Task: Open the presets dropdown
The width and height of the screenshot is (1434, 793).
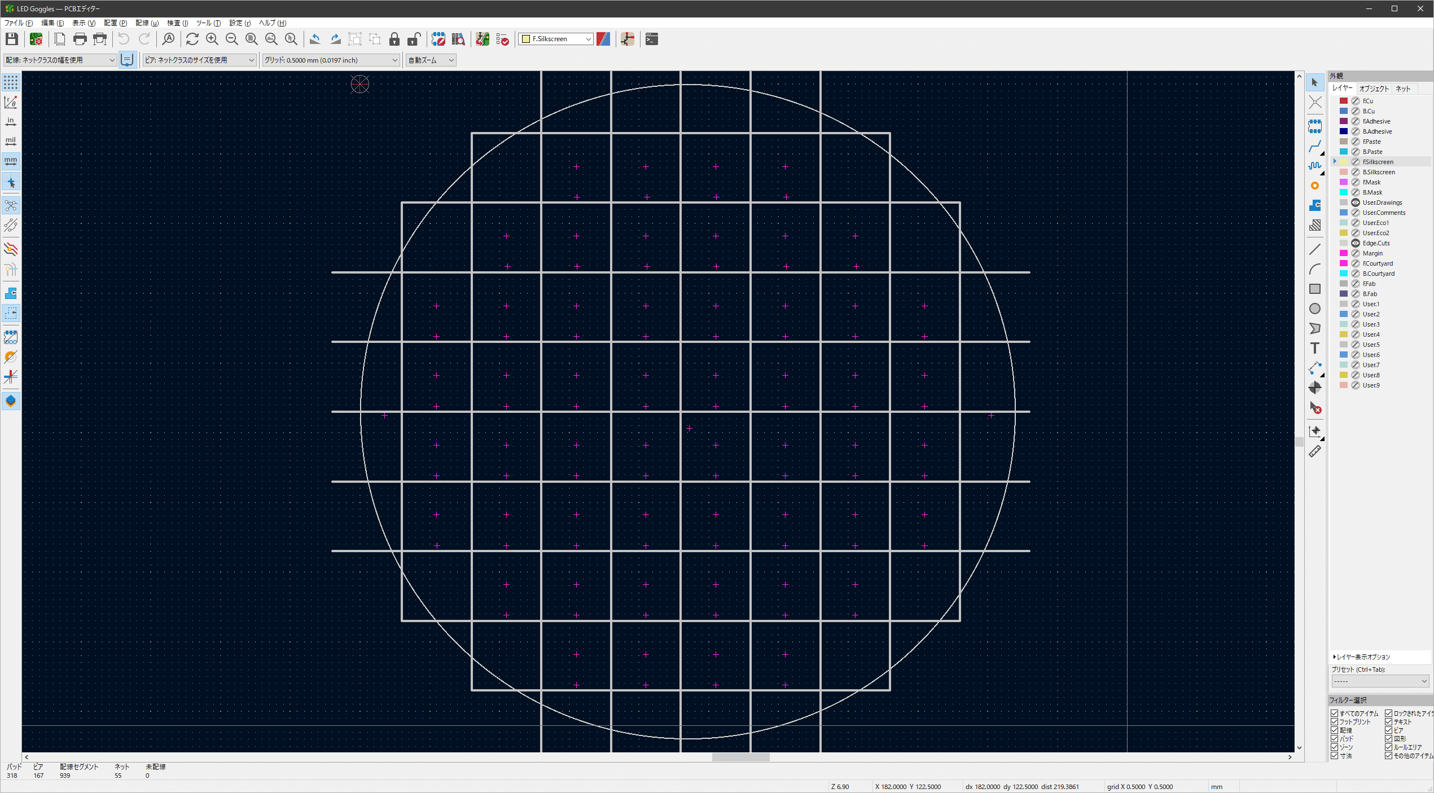Action: 1380,681
